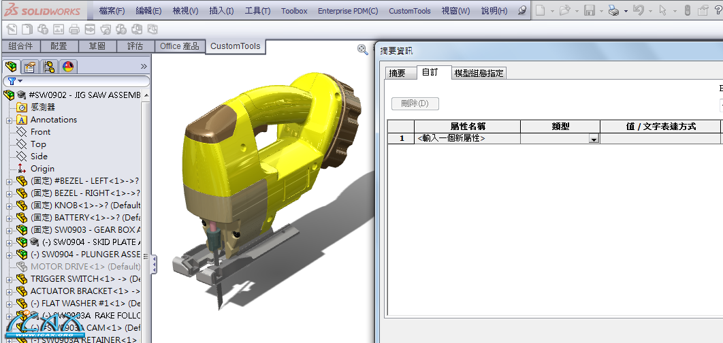Click the CustomTools printer icon

(74, 30)
